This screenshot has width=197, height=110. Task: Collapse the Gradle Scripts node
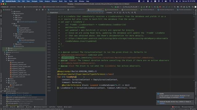(x=3, y=91)
